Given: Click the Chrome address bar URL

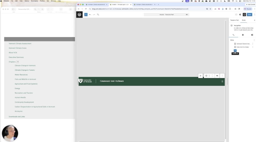Looking at the screenshot, I should [140, 9].
